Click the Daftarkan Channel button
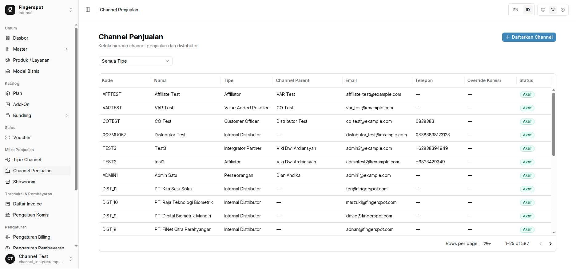Image resolution: width=576 pixels, height=269 pixels. coord(529,37)
